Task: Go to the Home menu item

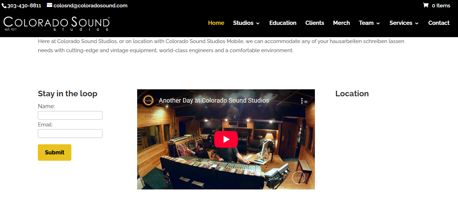Action: tap(216, 23)
